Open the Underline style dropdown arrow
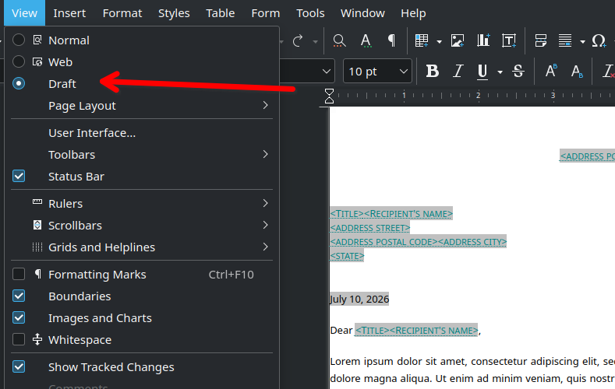This screenshot has height=389, width=615. click(x=500, y=72)
